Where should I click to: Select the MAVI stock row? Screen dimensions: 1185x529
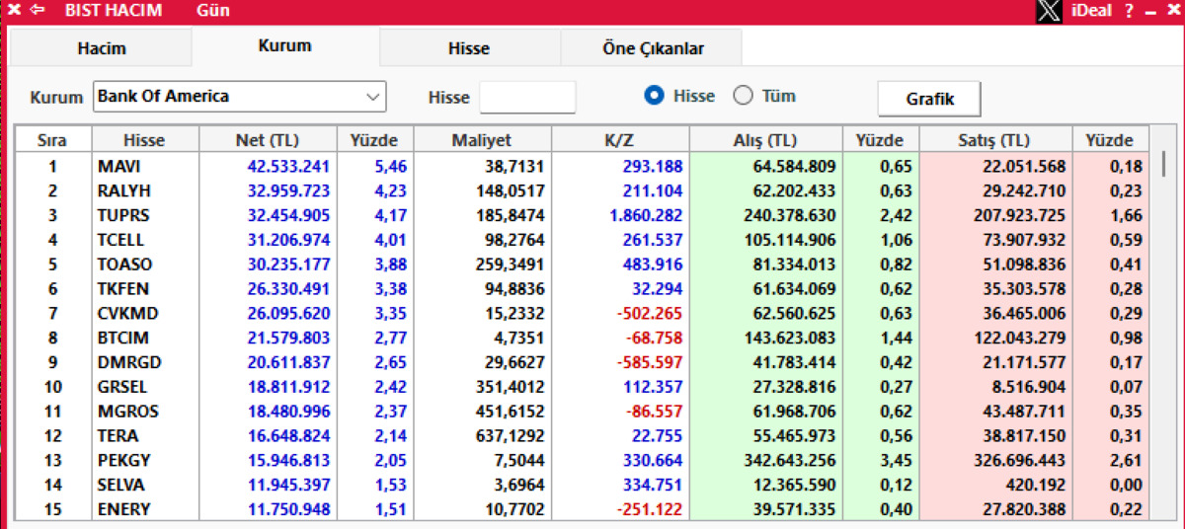coord(583,166)
